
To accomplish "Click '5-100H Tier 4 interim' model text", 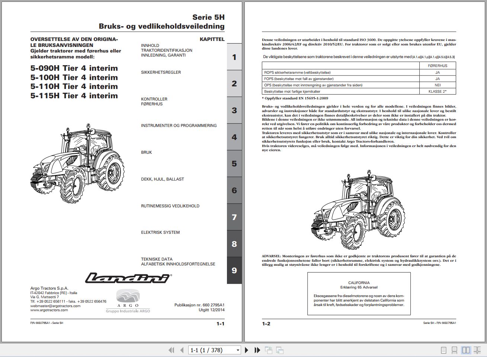I will point(74,77).
